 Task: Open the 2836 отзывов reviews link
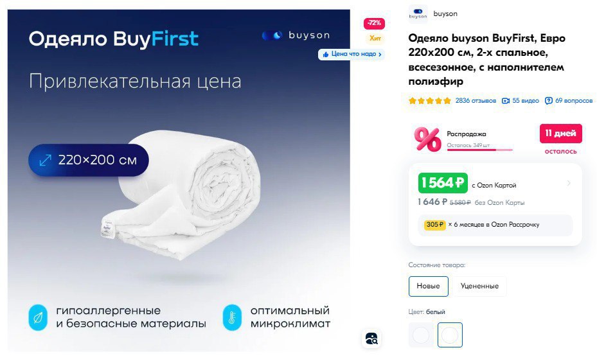click(x=476, y=101)
